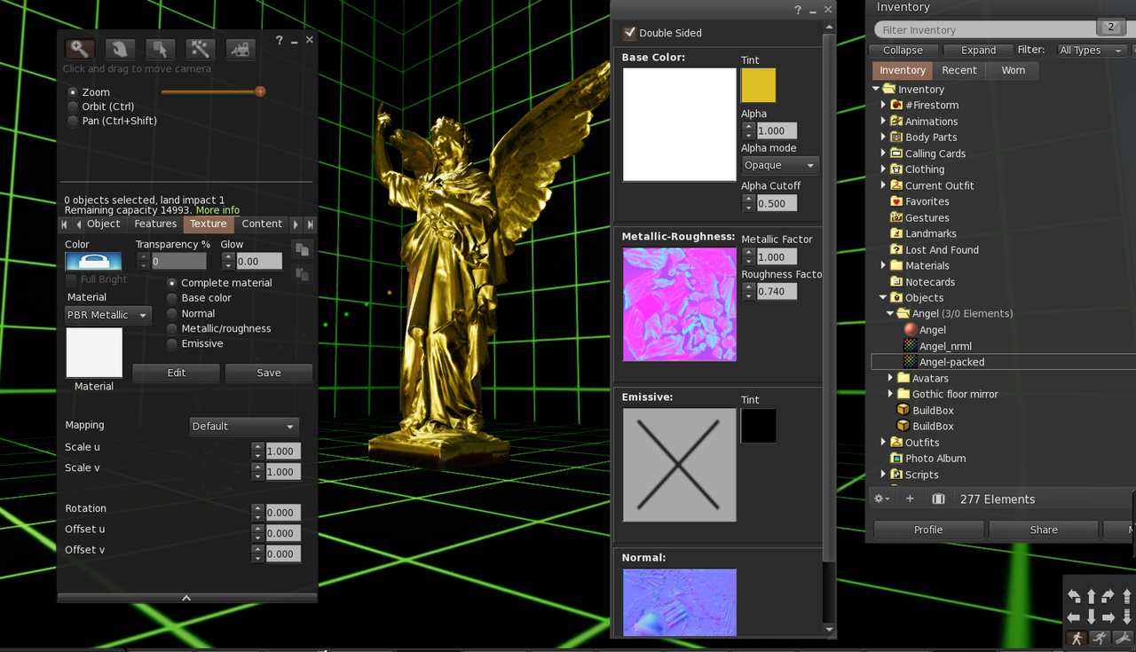Click the lower paste icon below Glow
The height and width of the screenshot is (652, 1136).
click(x=302, y=274)
